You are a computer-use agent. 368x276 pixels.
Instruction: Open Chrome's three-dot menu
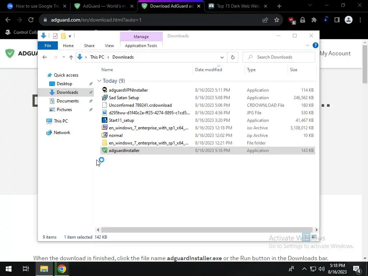pyautogui.click(x=360, y=20)
